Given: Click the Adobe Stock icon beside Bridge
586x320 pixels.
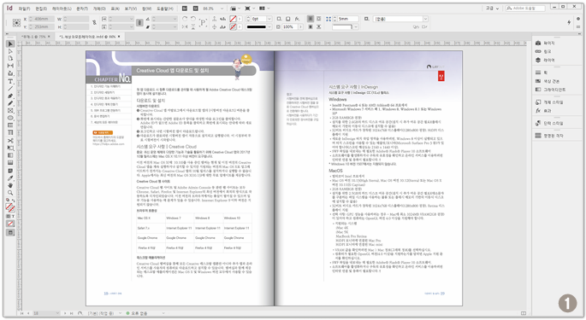Looking at the screenshot, I should [196, 9].
